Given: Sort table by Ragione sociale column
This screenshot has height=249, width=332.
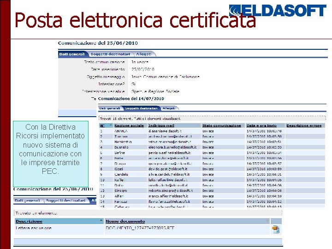Looking at the screenshot, I should coord(129,125).
